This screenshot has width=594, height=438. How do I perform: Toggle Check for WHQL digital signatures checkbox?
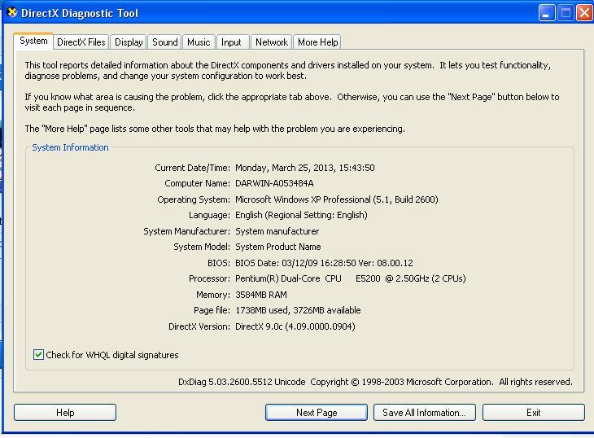tap(38, 355)
